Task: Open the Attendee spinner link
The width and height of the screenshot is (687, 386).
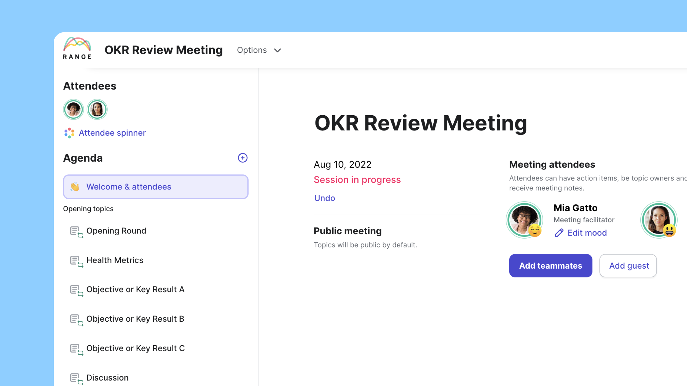Action: (112, 133)
